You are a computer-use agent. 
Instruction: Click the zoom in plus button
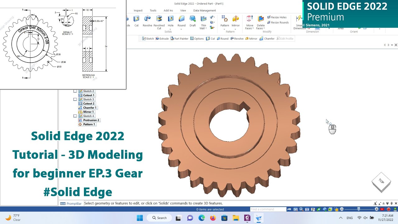point(377,209)
